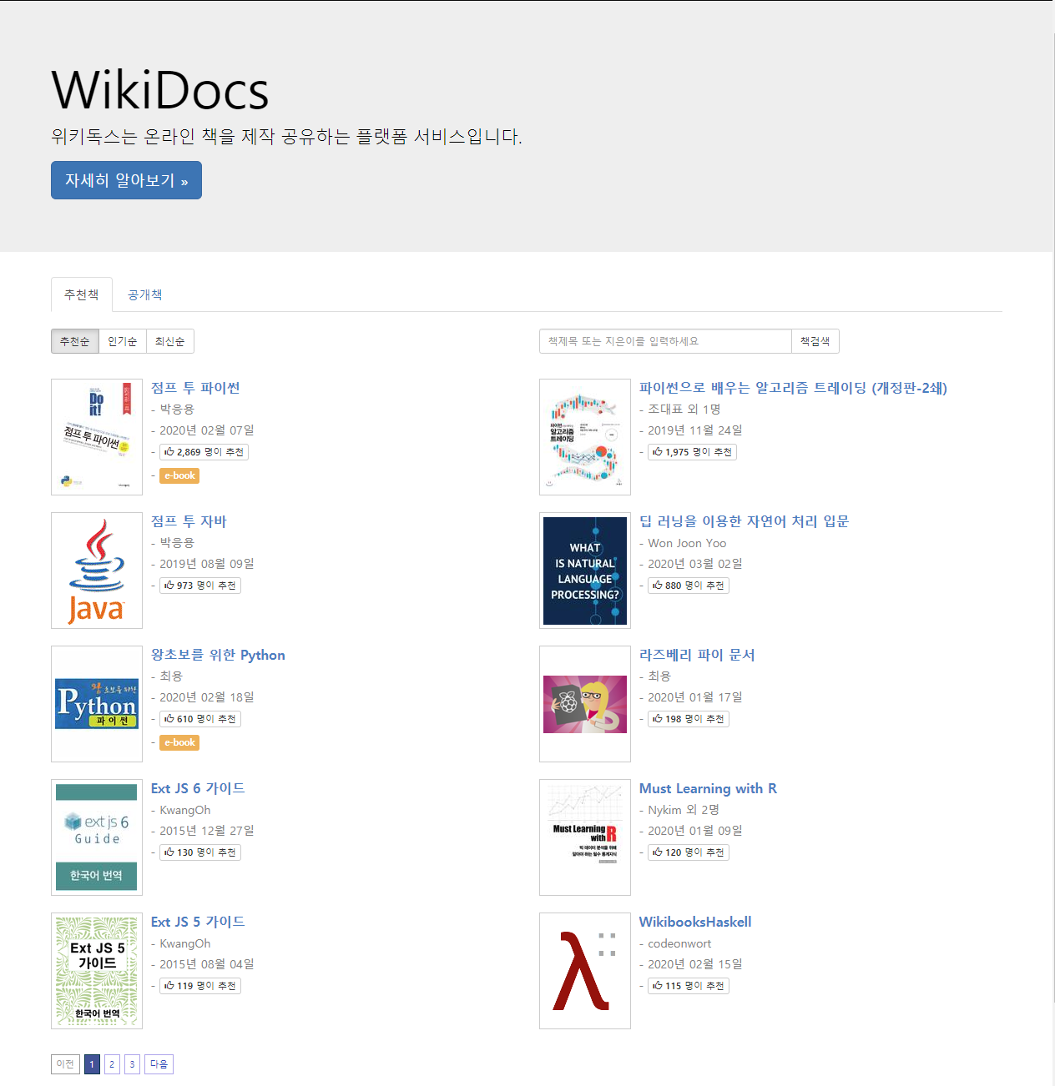Open 파이썬으로 배우는 알고리즘 트레이딩 link
Viewport: 1055px width, 1086px height.
pos(793,388)
